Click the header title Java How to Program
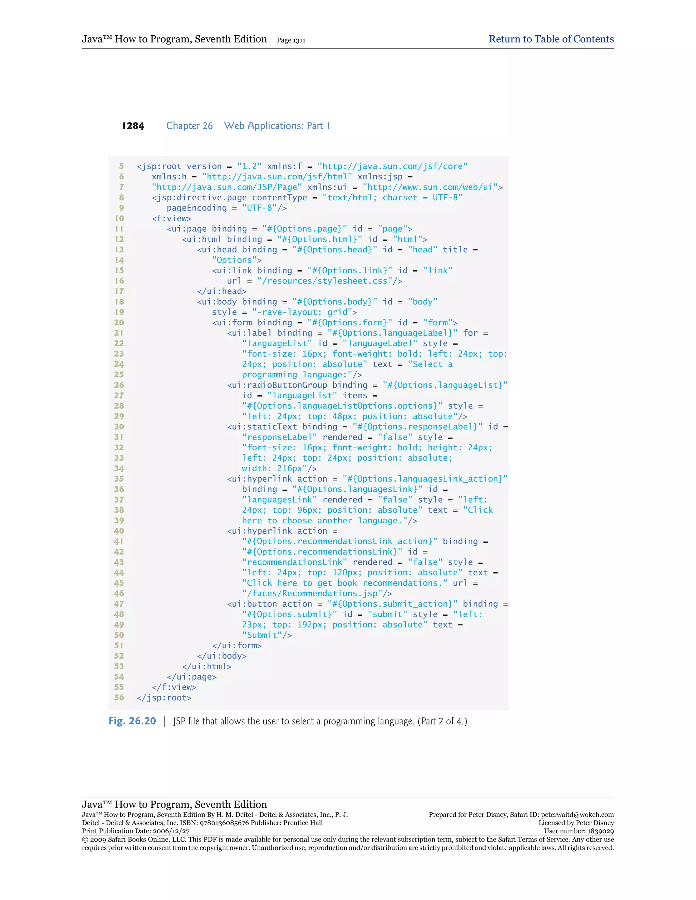Image resolution: width=696 pixels, height=900 pixels. pyautogui.click(x=174, y=39)
